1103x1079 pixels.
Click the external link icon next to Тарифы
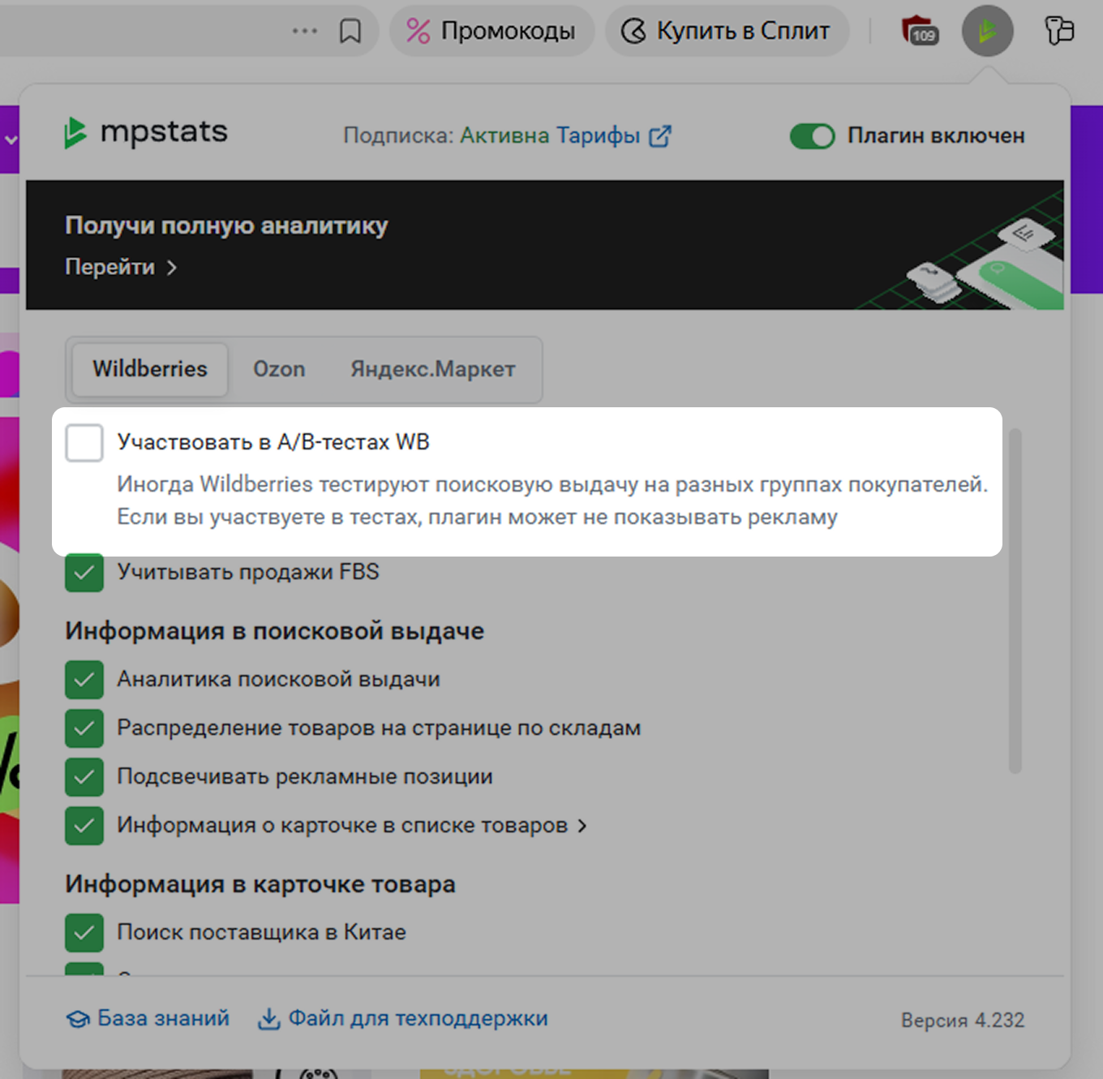pyautogui.click(x=660, y=136)
